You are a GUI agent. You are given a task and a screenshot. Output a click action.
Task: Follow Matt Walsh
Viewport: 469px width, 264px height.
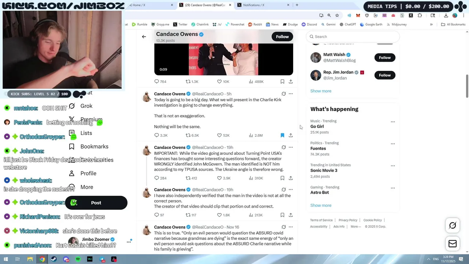click(385, 58)
